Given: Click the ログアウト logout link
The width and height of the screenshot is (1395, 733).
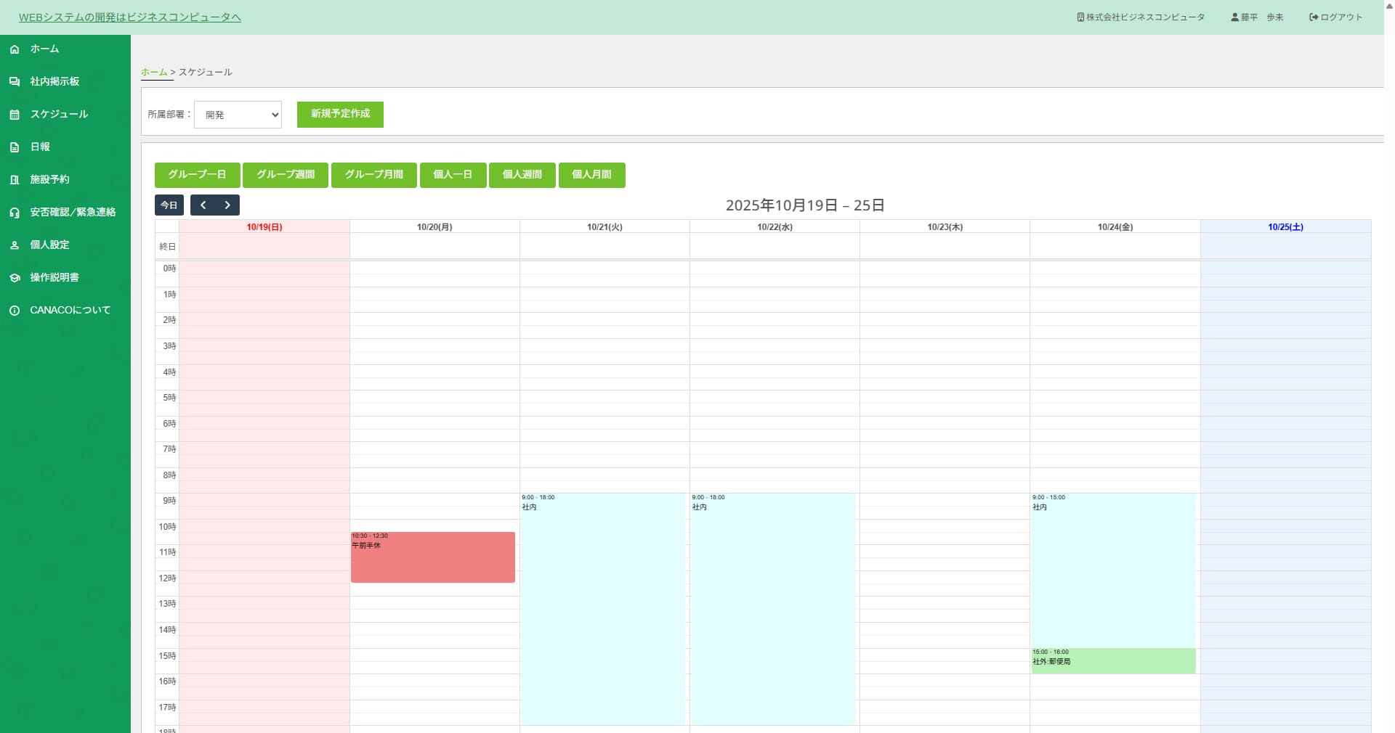Looking at the screenshot, I should (x=1335, y=17).
